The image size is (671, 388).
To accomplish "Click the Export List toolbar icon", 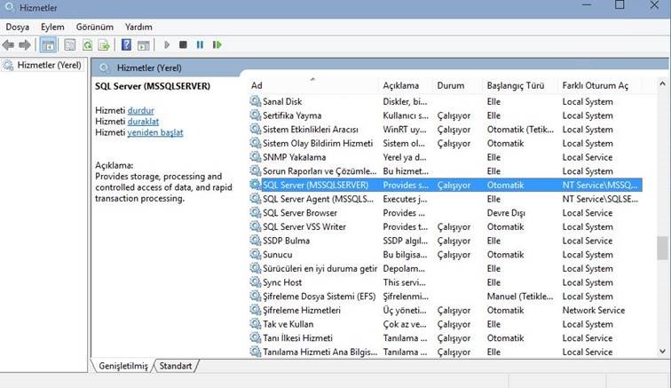I will coord(104,44).
